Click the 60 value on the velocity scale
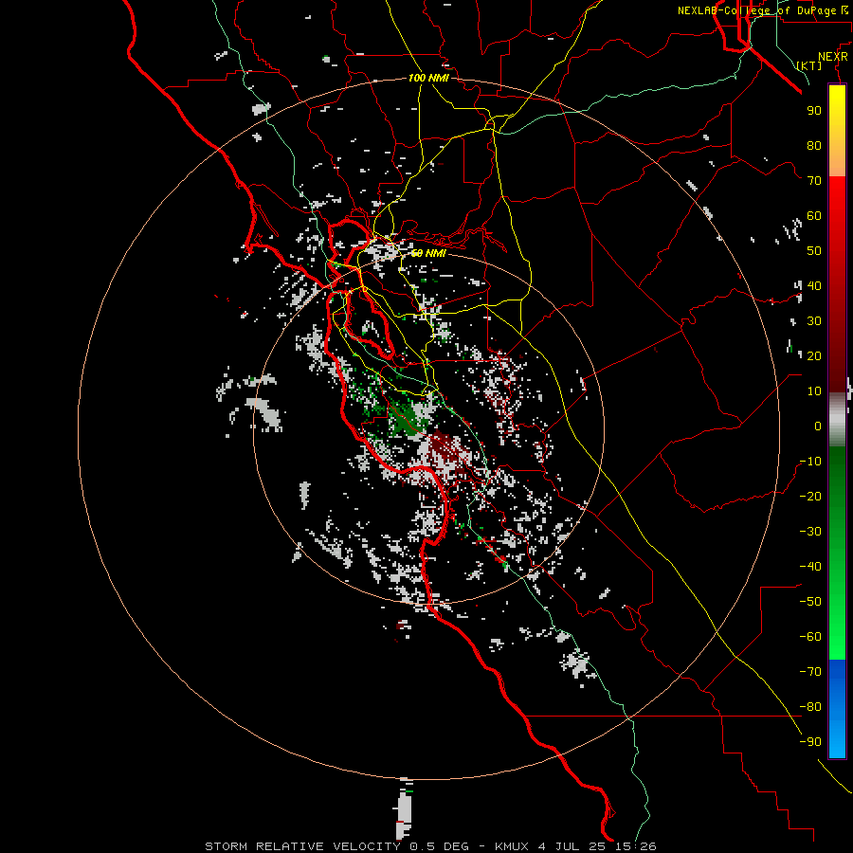This screenshot has width=853, height=853. click(x=814, y=215)
